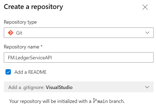Click the branch icon before main

click(x=95, y=100)
